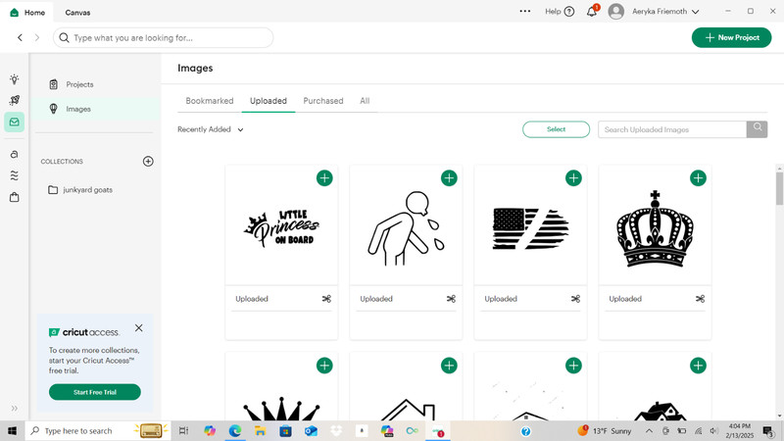Open Outlook from the taskbar
Image resolution: width=784 pixels, height=441 pixels.
point(311,430)
